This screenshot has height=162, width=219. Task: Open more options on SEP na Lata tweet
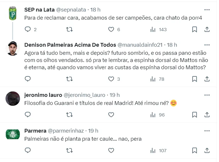pos(207,10)
